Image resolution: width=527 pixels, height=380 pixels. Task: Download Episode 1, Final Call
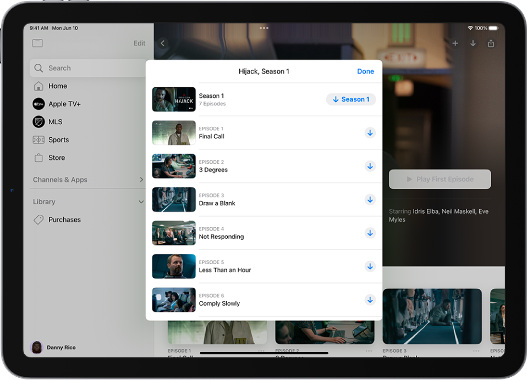[x=370, y=133]
